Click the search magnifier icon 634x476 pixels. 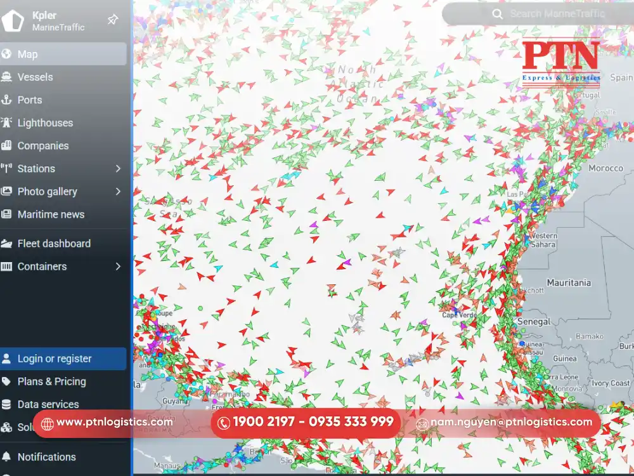(x=497, y=13)
